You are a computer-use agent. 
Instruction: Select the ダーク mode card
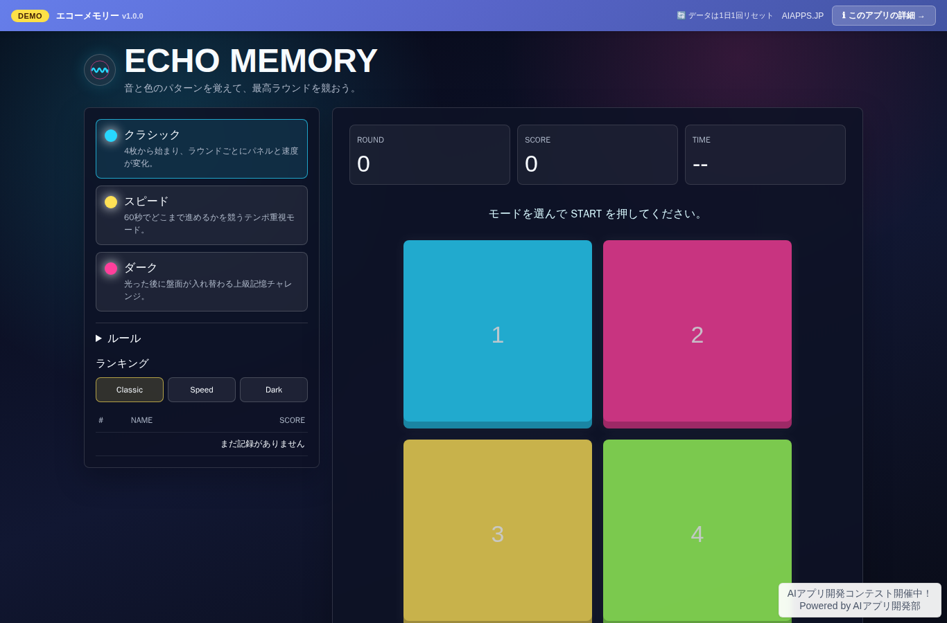(x=202, y=282)
